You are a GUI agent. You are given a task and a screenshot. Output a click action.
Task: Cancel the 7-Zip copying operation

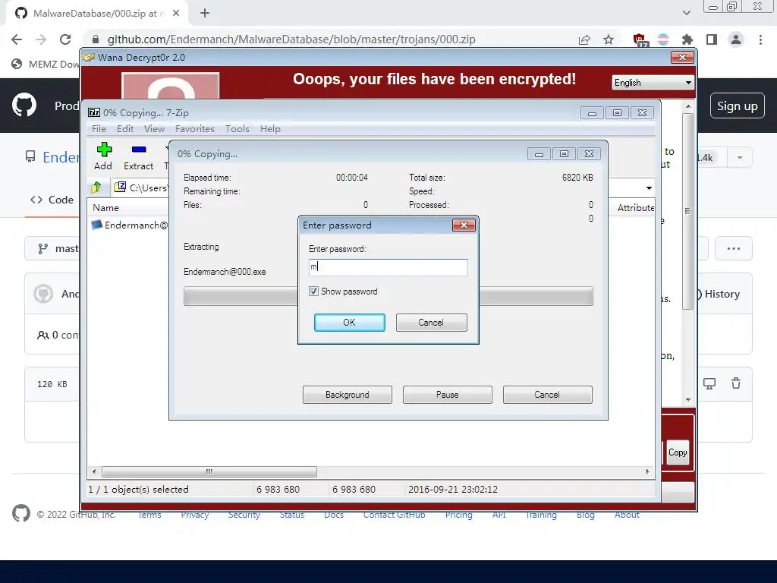[x=547, y=395]
